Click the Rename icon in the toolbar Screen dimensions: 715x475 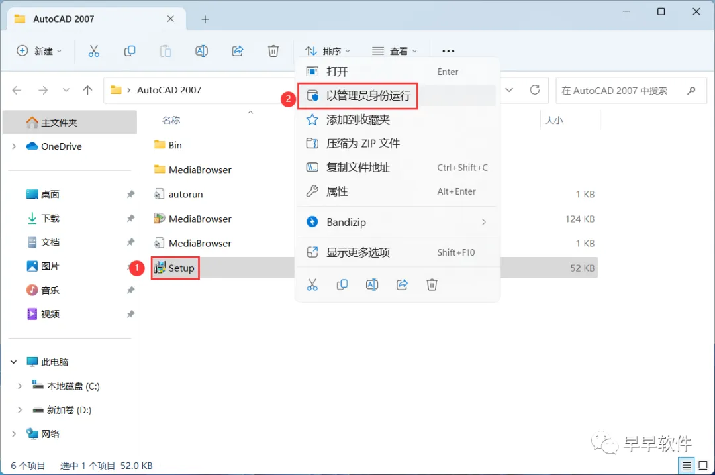click(201, 51)
